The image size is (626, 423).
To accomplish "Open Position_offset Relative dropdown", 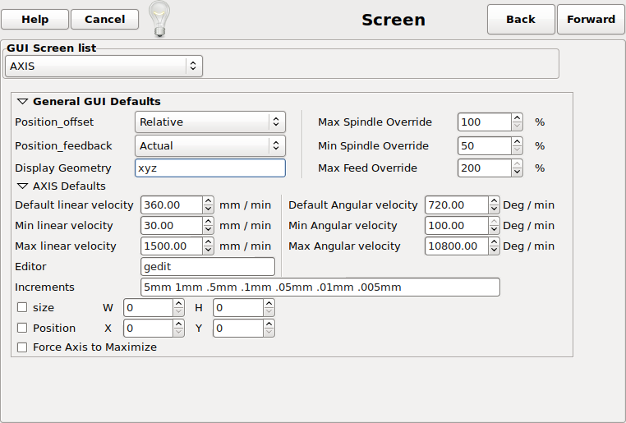I will (x=209, y=122).
